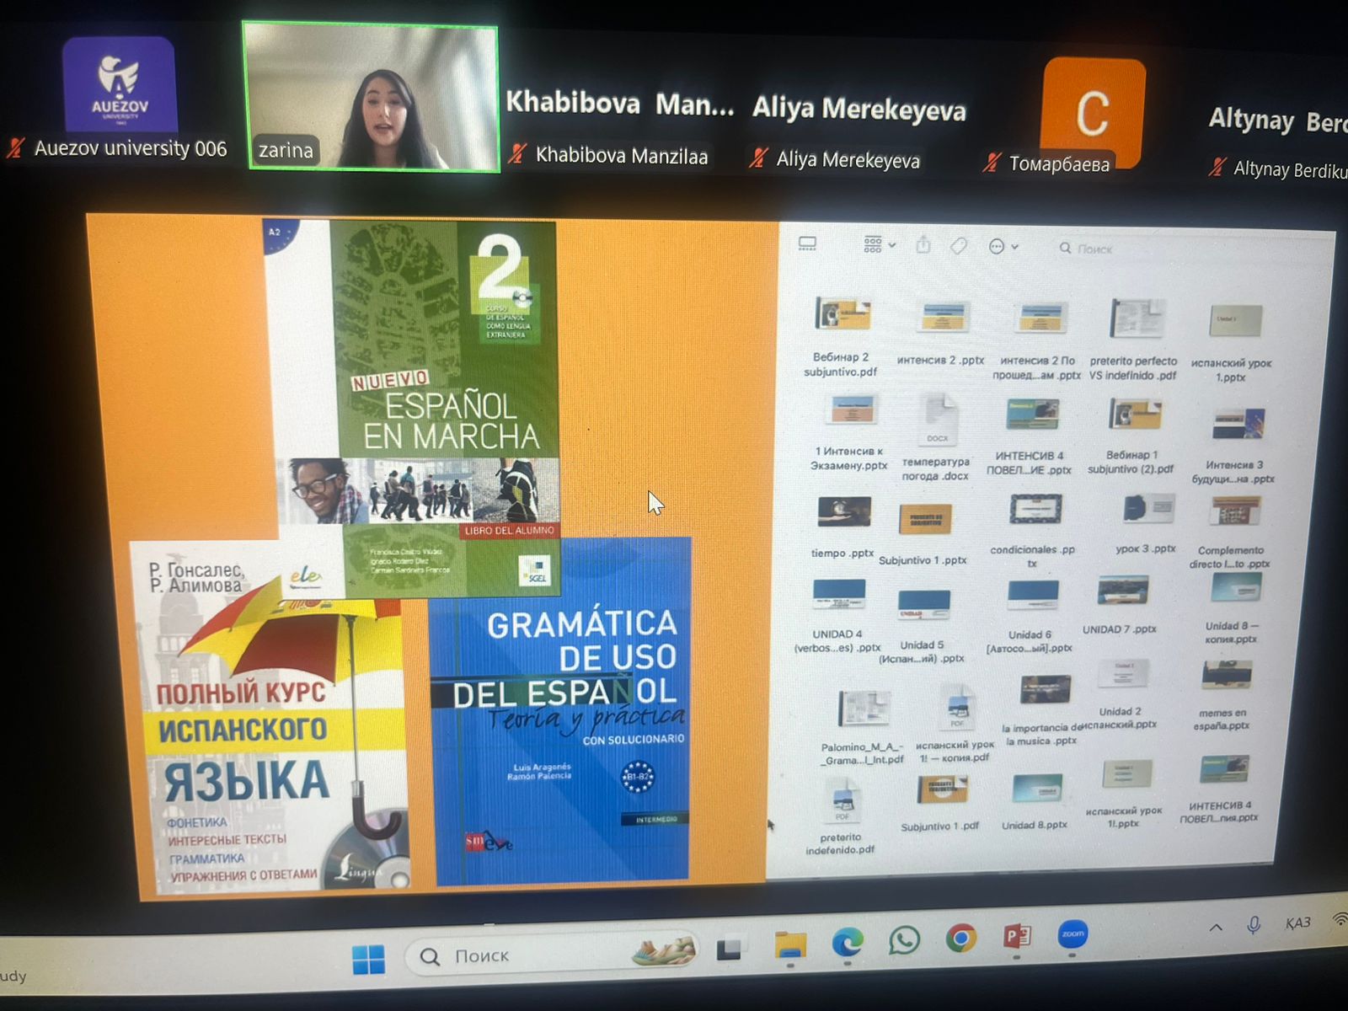Select Complemento directo I...to .pptx file
1348x1011 pixels.
[1235, 511]
